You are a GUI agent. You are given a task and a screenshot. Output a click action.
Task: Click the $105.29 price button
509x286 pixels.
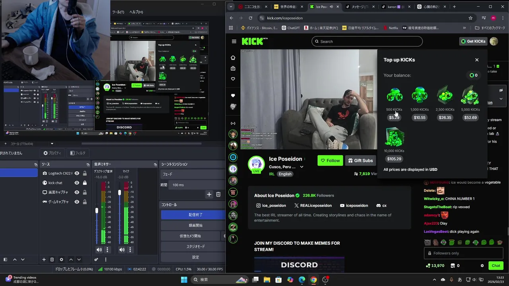pyautogui.click(x=394, y=159)
